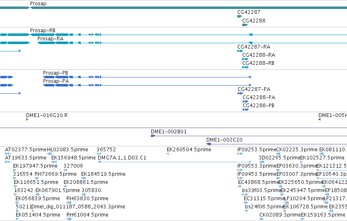Click the 316554 feature label
This screenshot has height=221, width=347.
click(22, 174)
